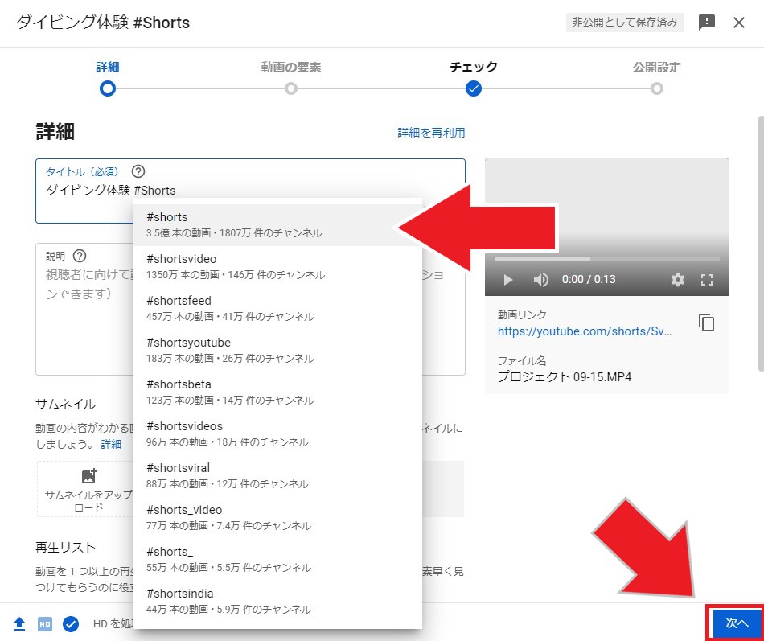Choose the #shortsviral suggestion
This screenshot has width=764, height=641.
(277, 476)
